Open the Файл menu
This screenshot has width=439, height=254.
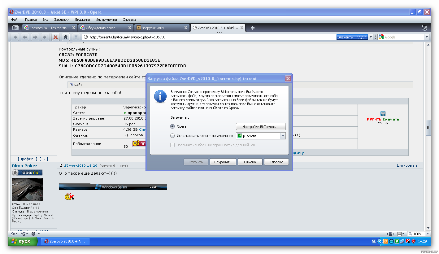[x=15, y=19]
